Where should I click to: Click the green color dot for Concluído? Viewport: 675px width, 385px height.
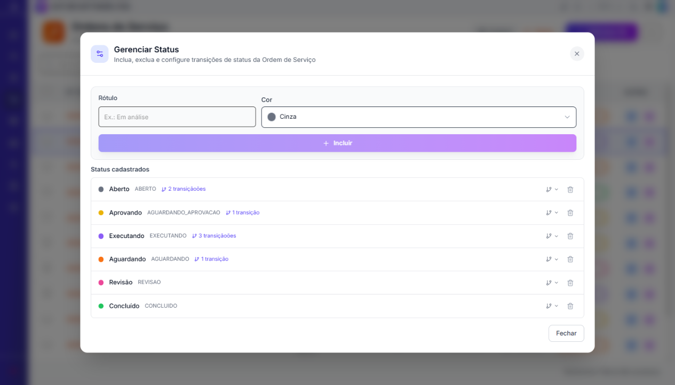pyautogui.click(x=101, y=306)
